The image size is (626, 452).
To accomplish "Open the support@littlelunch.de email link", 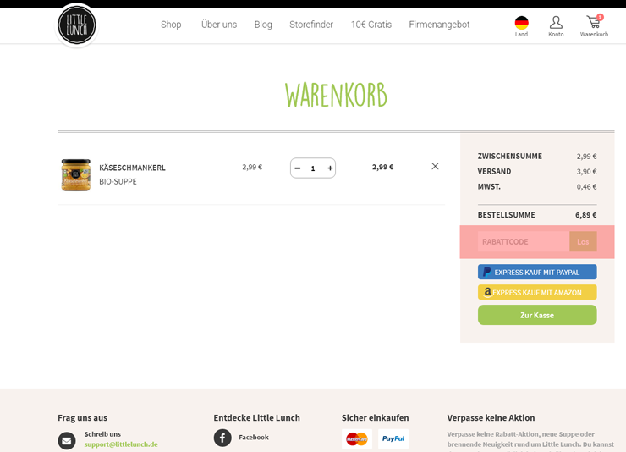I will coord(121,444).
